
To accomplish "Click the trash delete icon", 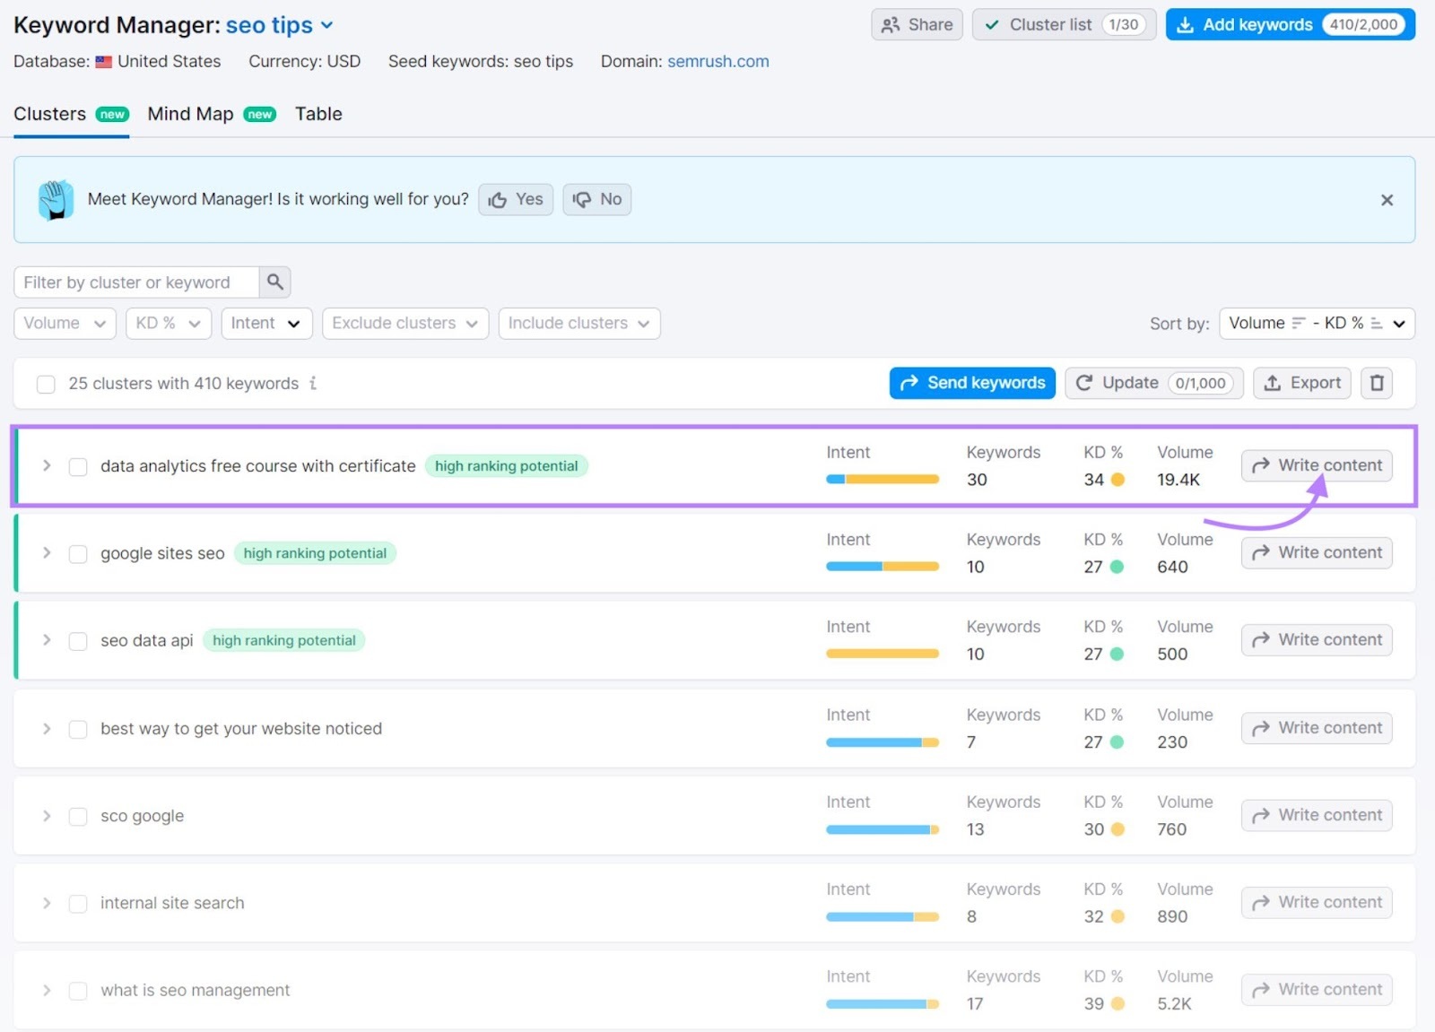I will click(x=1377, y=383).
